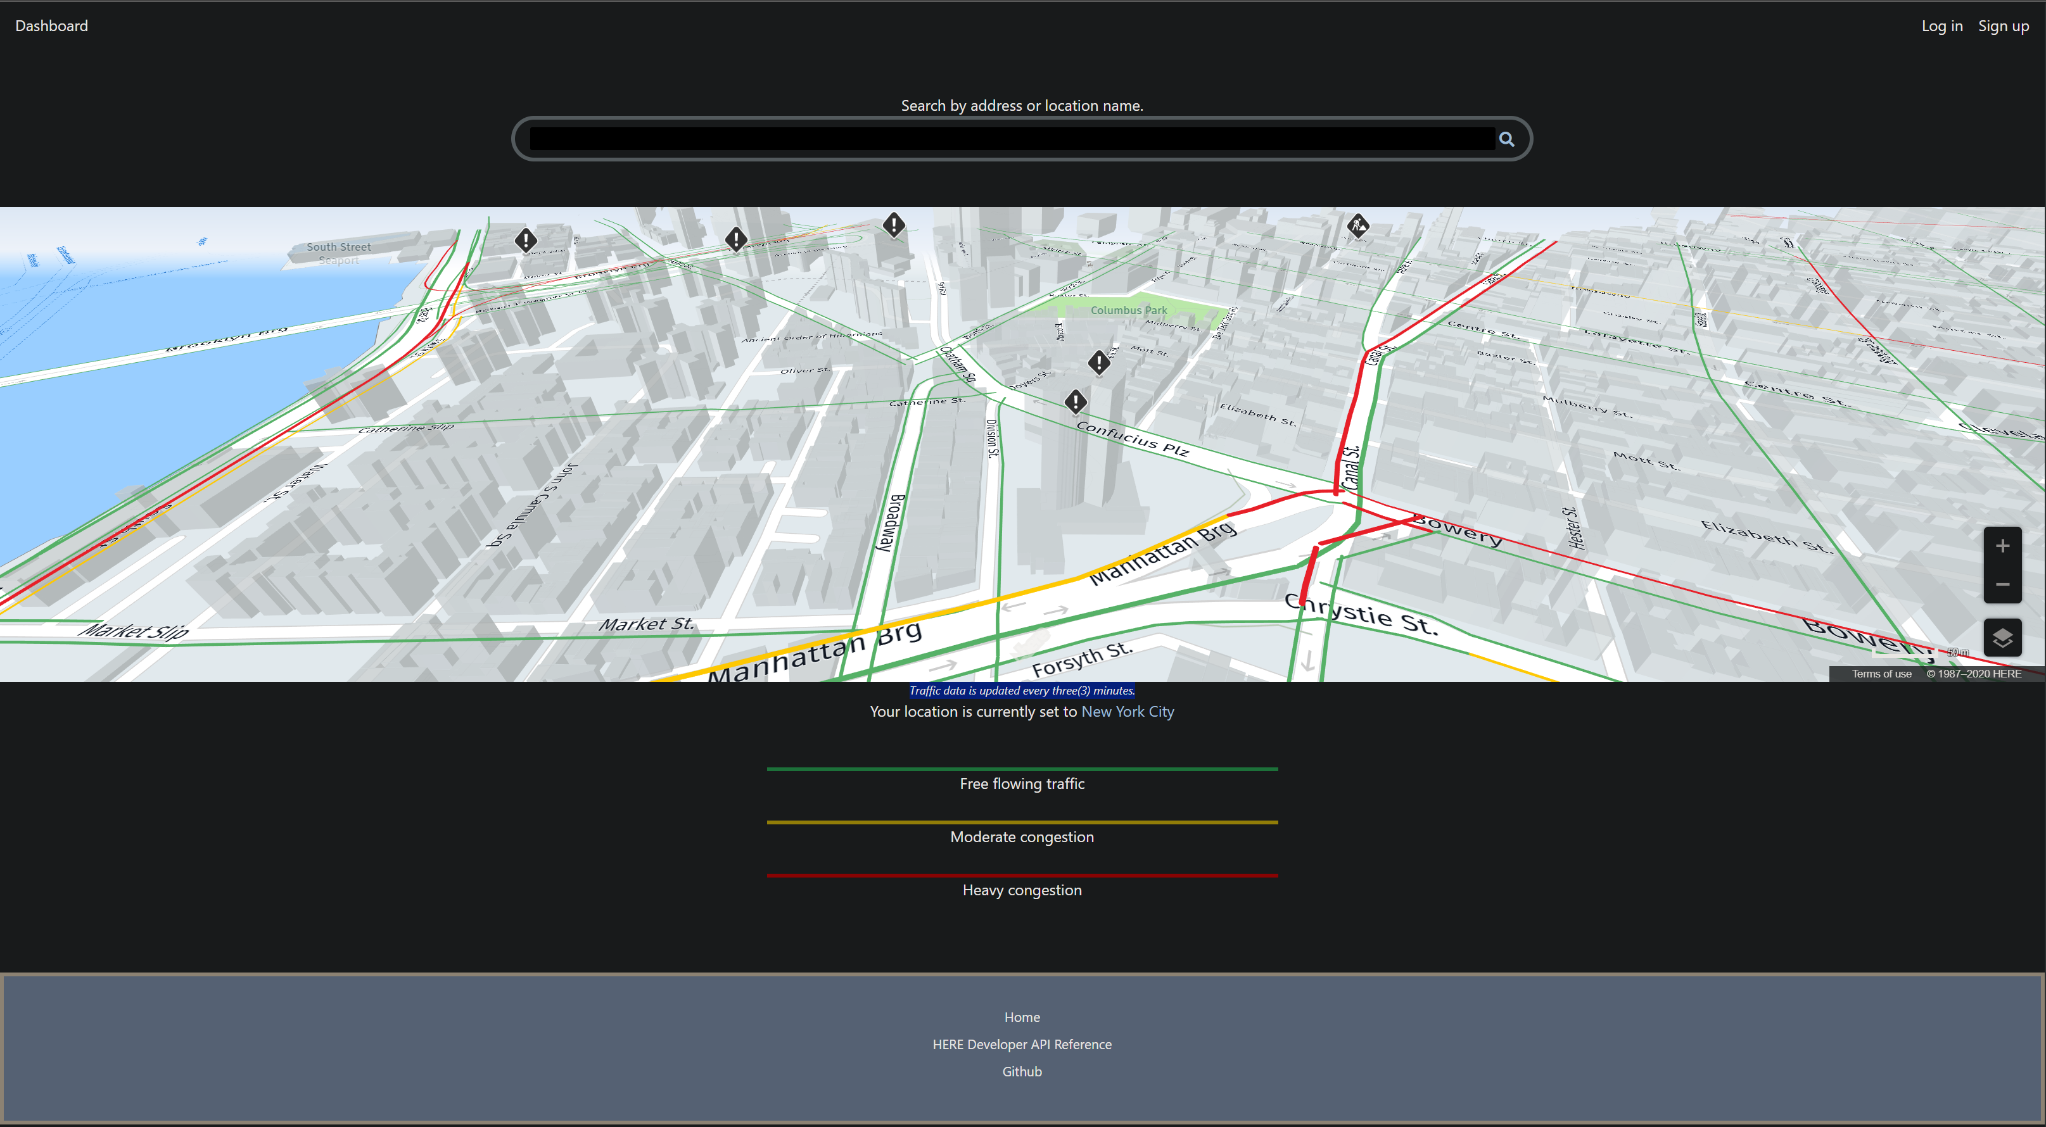The height and width of the screenshot is (1127, 2046).
Task: Click the magnifier search icon
Action: tap(1506, 140)
